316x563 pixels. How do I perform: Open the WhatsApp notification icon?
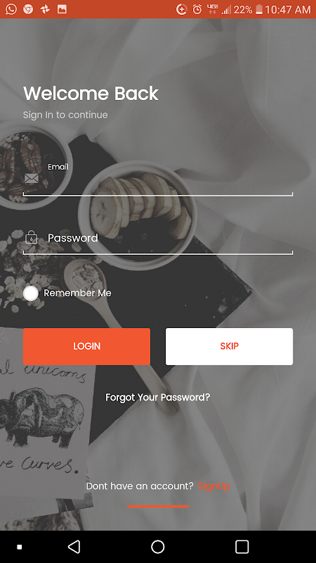[11, 9]
